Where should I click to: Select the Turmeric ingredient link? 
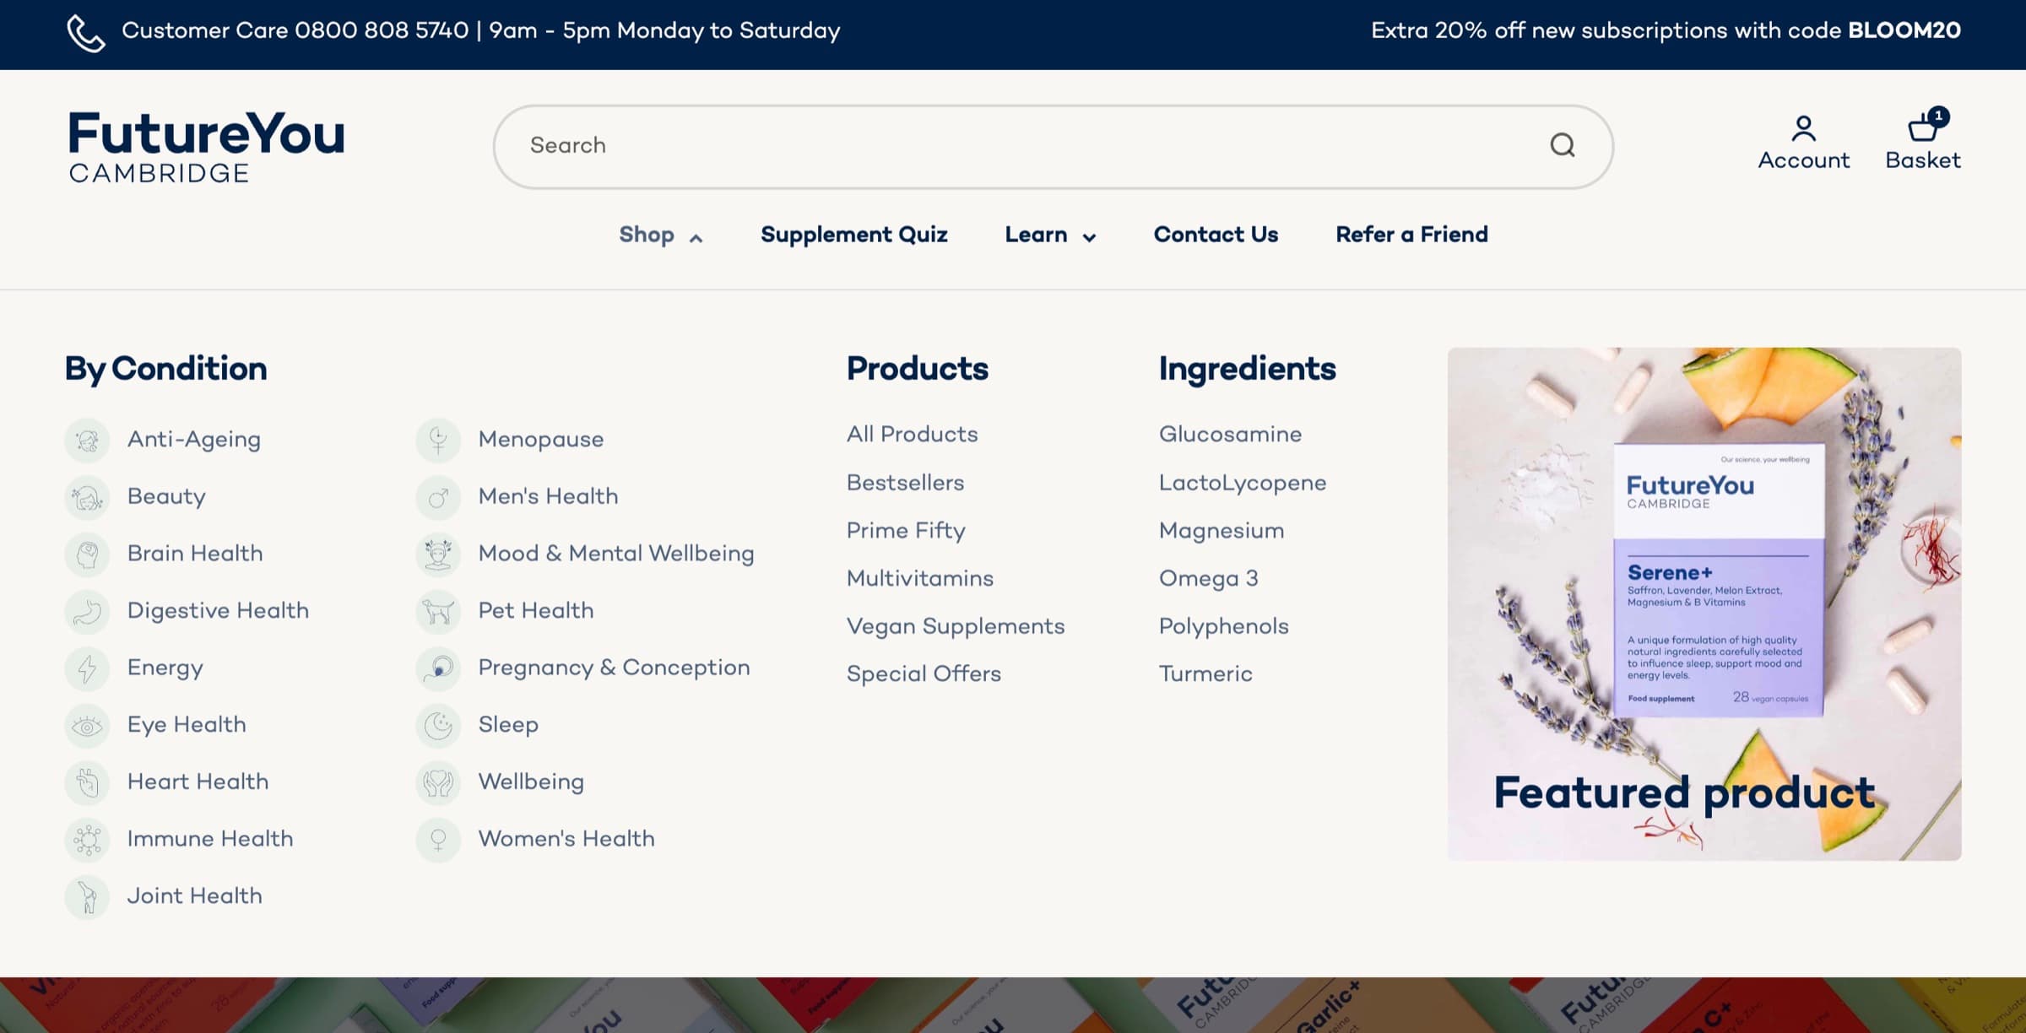(x=1205, y=674)
